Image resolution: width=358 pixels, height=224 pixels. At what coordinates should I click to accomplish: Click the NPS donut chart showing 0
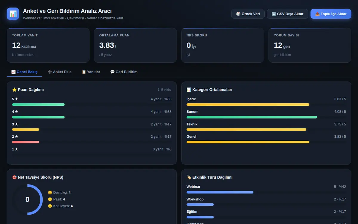click(27, 200)
